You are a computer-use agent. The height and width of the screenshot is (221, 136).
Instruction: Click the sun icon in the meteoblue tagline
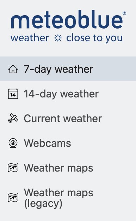58,38
